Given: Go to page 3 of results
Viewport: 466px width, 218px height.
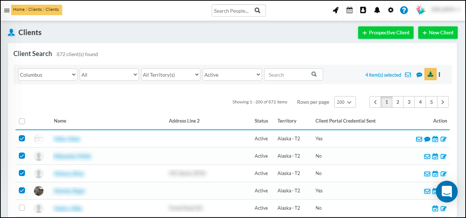Looking at the screenshot, I should click(x=409, y=102).
